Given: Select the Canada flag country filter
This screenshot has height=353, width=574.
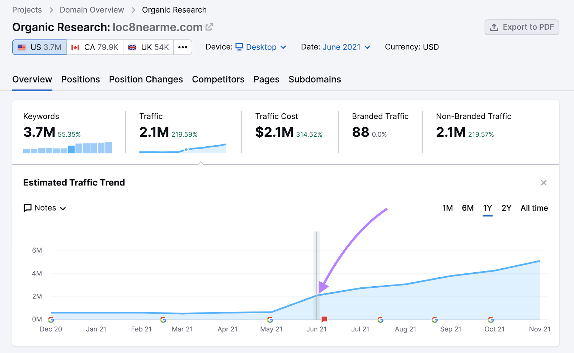Looking at the screenshot, I should 94,47.
